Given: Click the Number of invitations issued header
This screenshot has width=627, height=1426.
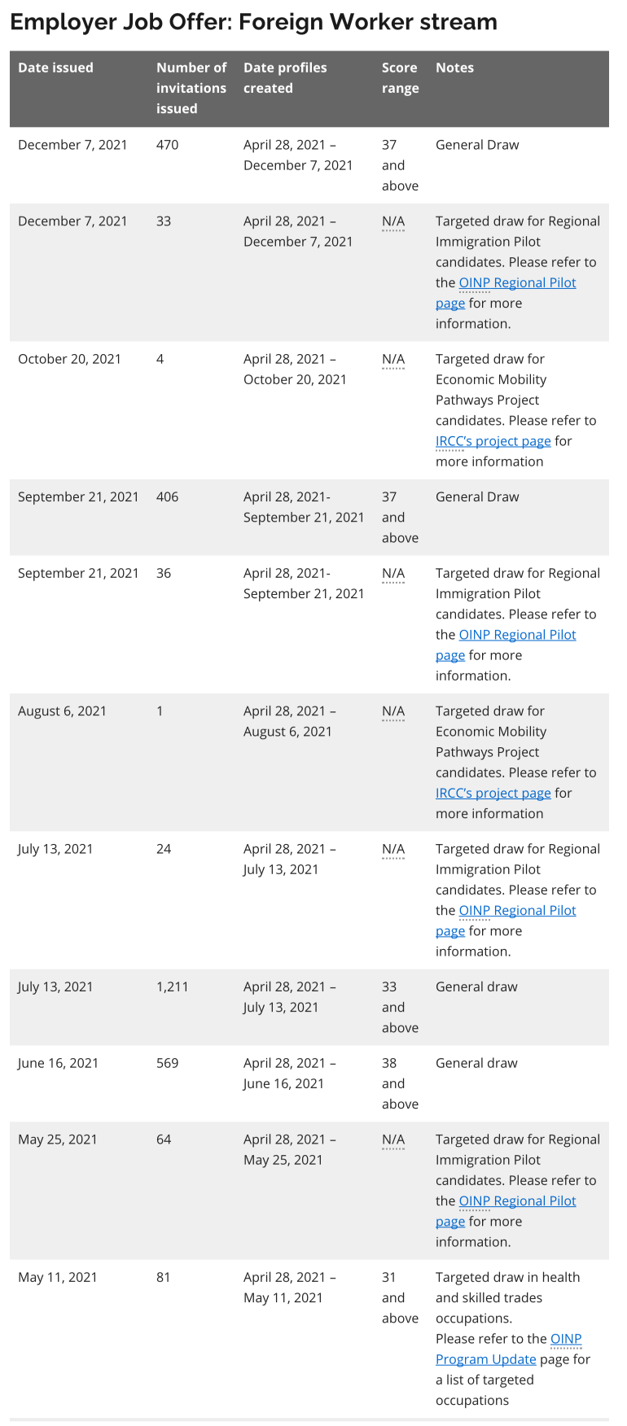Looking at the screenshot, I should point(191,88).
